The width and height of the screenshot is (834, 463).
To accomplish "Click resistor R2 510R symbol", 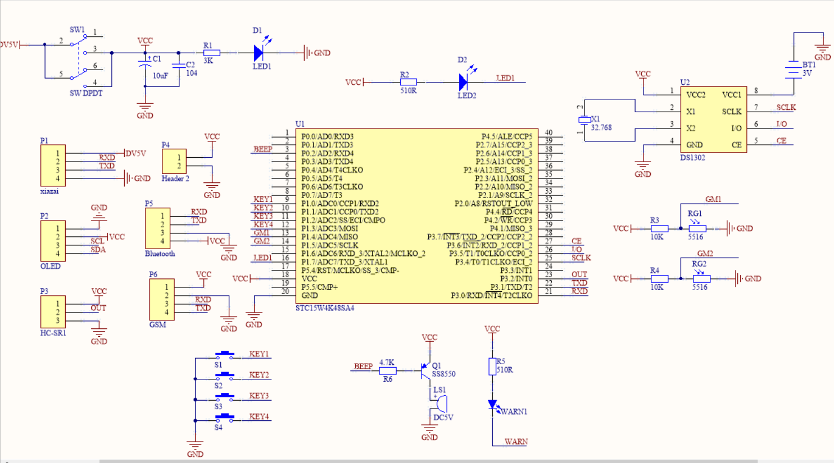I will point(408,82).
